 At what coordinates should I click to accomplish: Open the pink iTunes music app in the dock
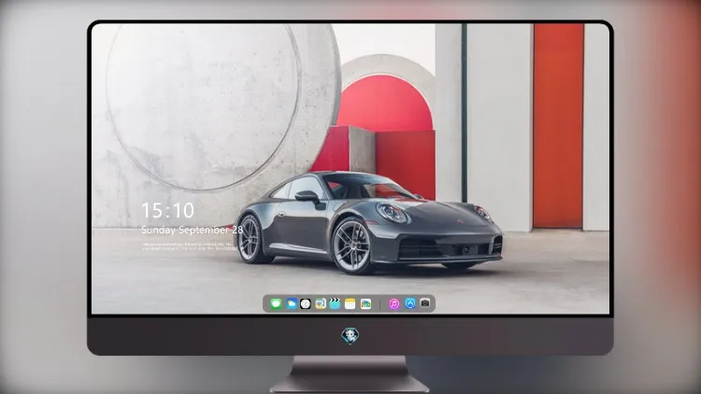(393, 303)
